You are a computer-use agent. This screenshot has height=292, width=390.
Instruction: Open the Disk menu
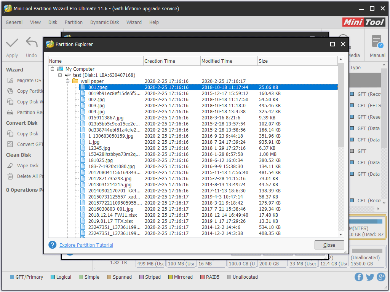(x=53, y=22)
